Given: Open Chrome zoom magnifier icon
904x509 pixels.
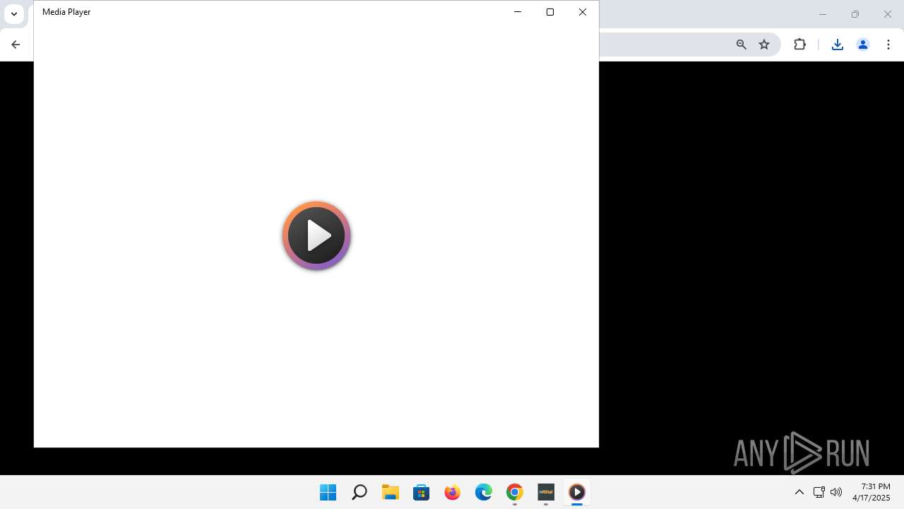Looking at the screenshot, I should point(742,45).
